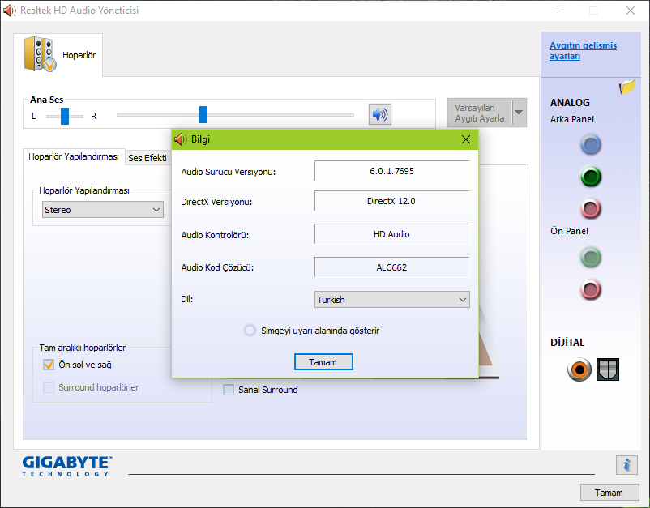Click the pink front panel audio jack

pos(591,289)
